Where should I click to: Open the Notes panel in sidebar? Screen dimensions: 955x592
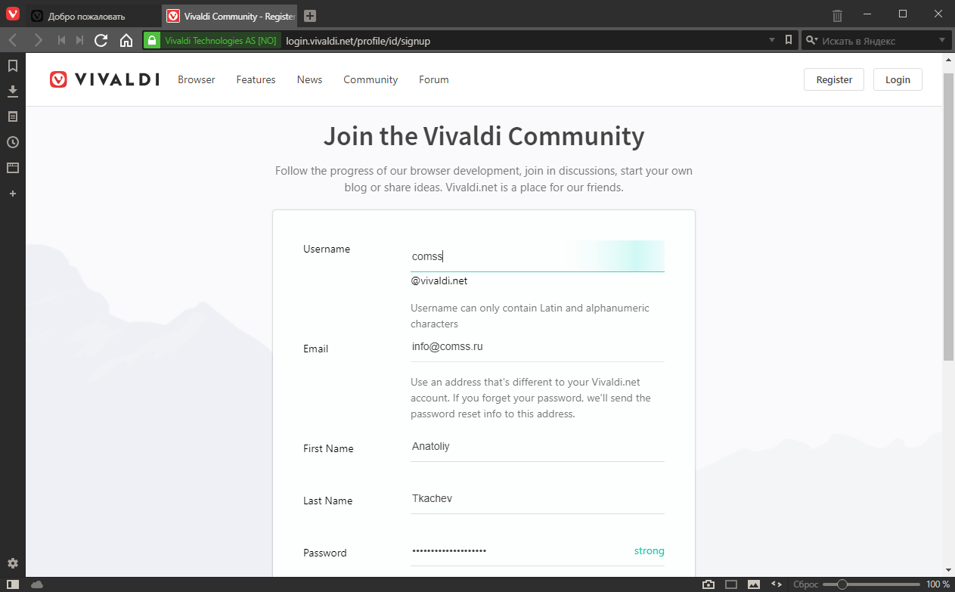click(x=13, y=116)
